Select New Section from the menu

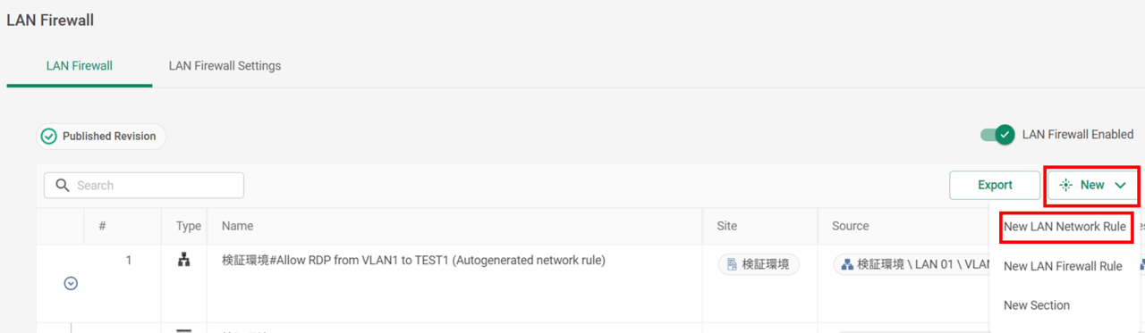pyautogui.click(x=1037, y=305)
